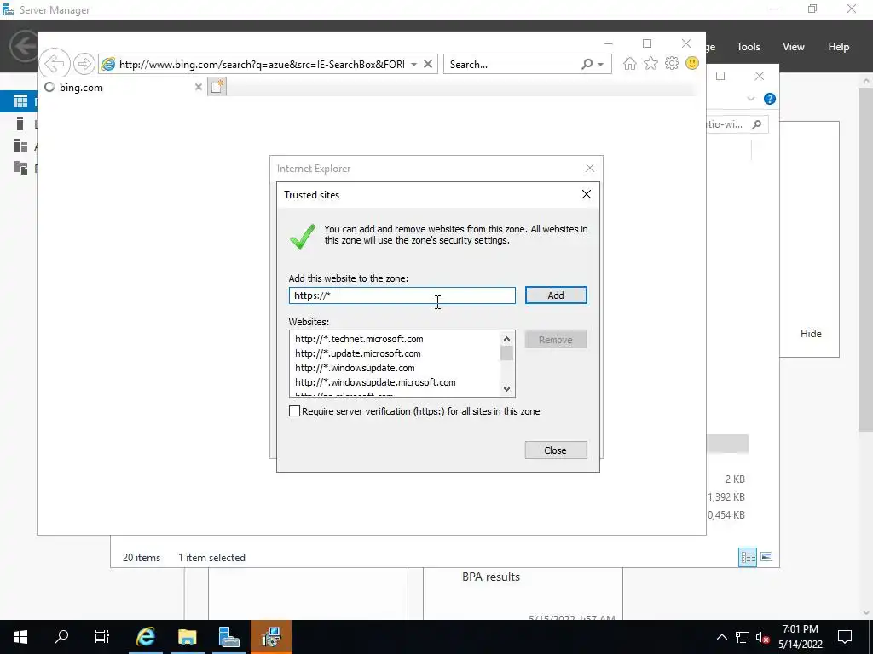Viewport: 873px width, 654px height.
Task: Click network icon in system tray
Action: point(743,637)
